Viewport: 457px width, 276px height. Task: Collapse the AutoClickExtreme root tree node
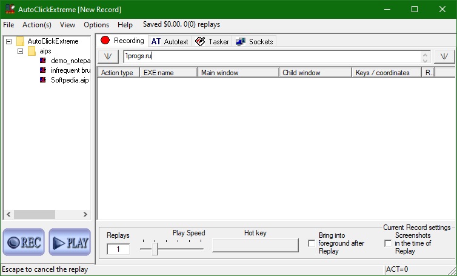[x=8, y=41]
